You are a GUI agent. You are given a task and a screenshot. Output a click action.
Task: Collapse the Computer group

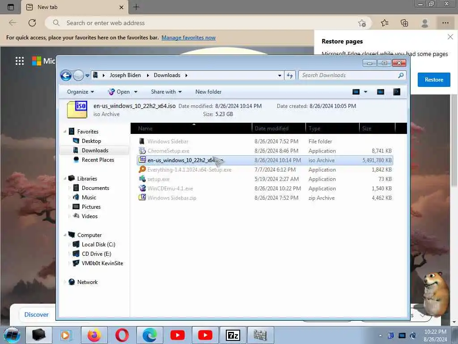[65, 235]
